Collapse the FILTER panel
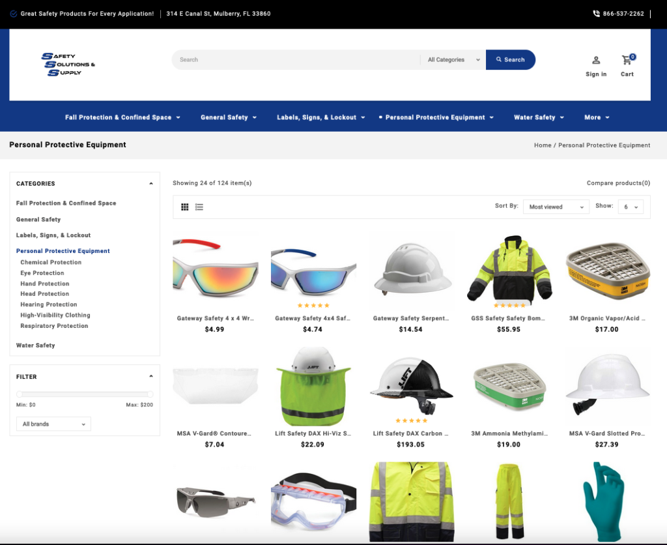667x545 pixels. (x=150, y=376)
